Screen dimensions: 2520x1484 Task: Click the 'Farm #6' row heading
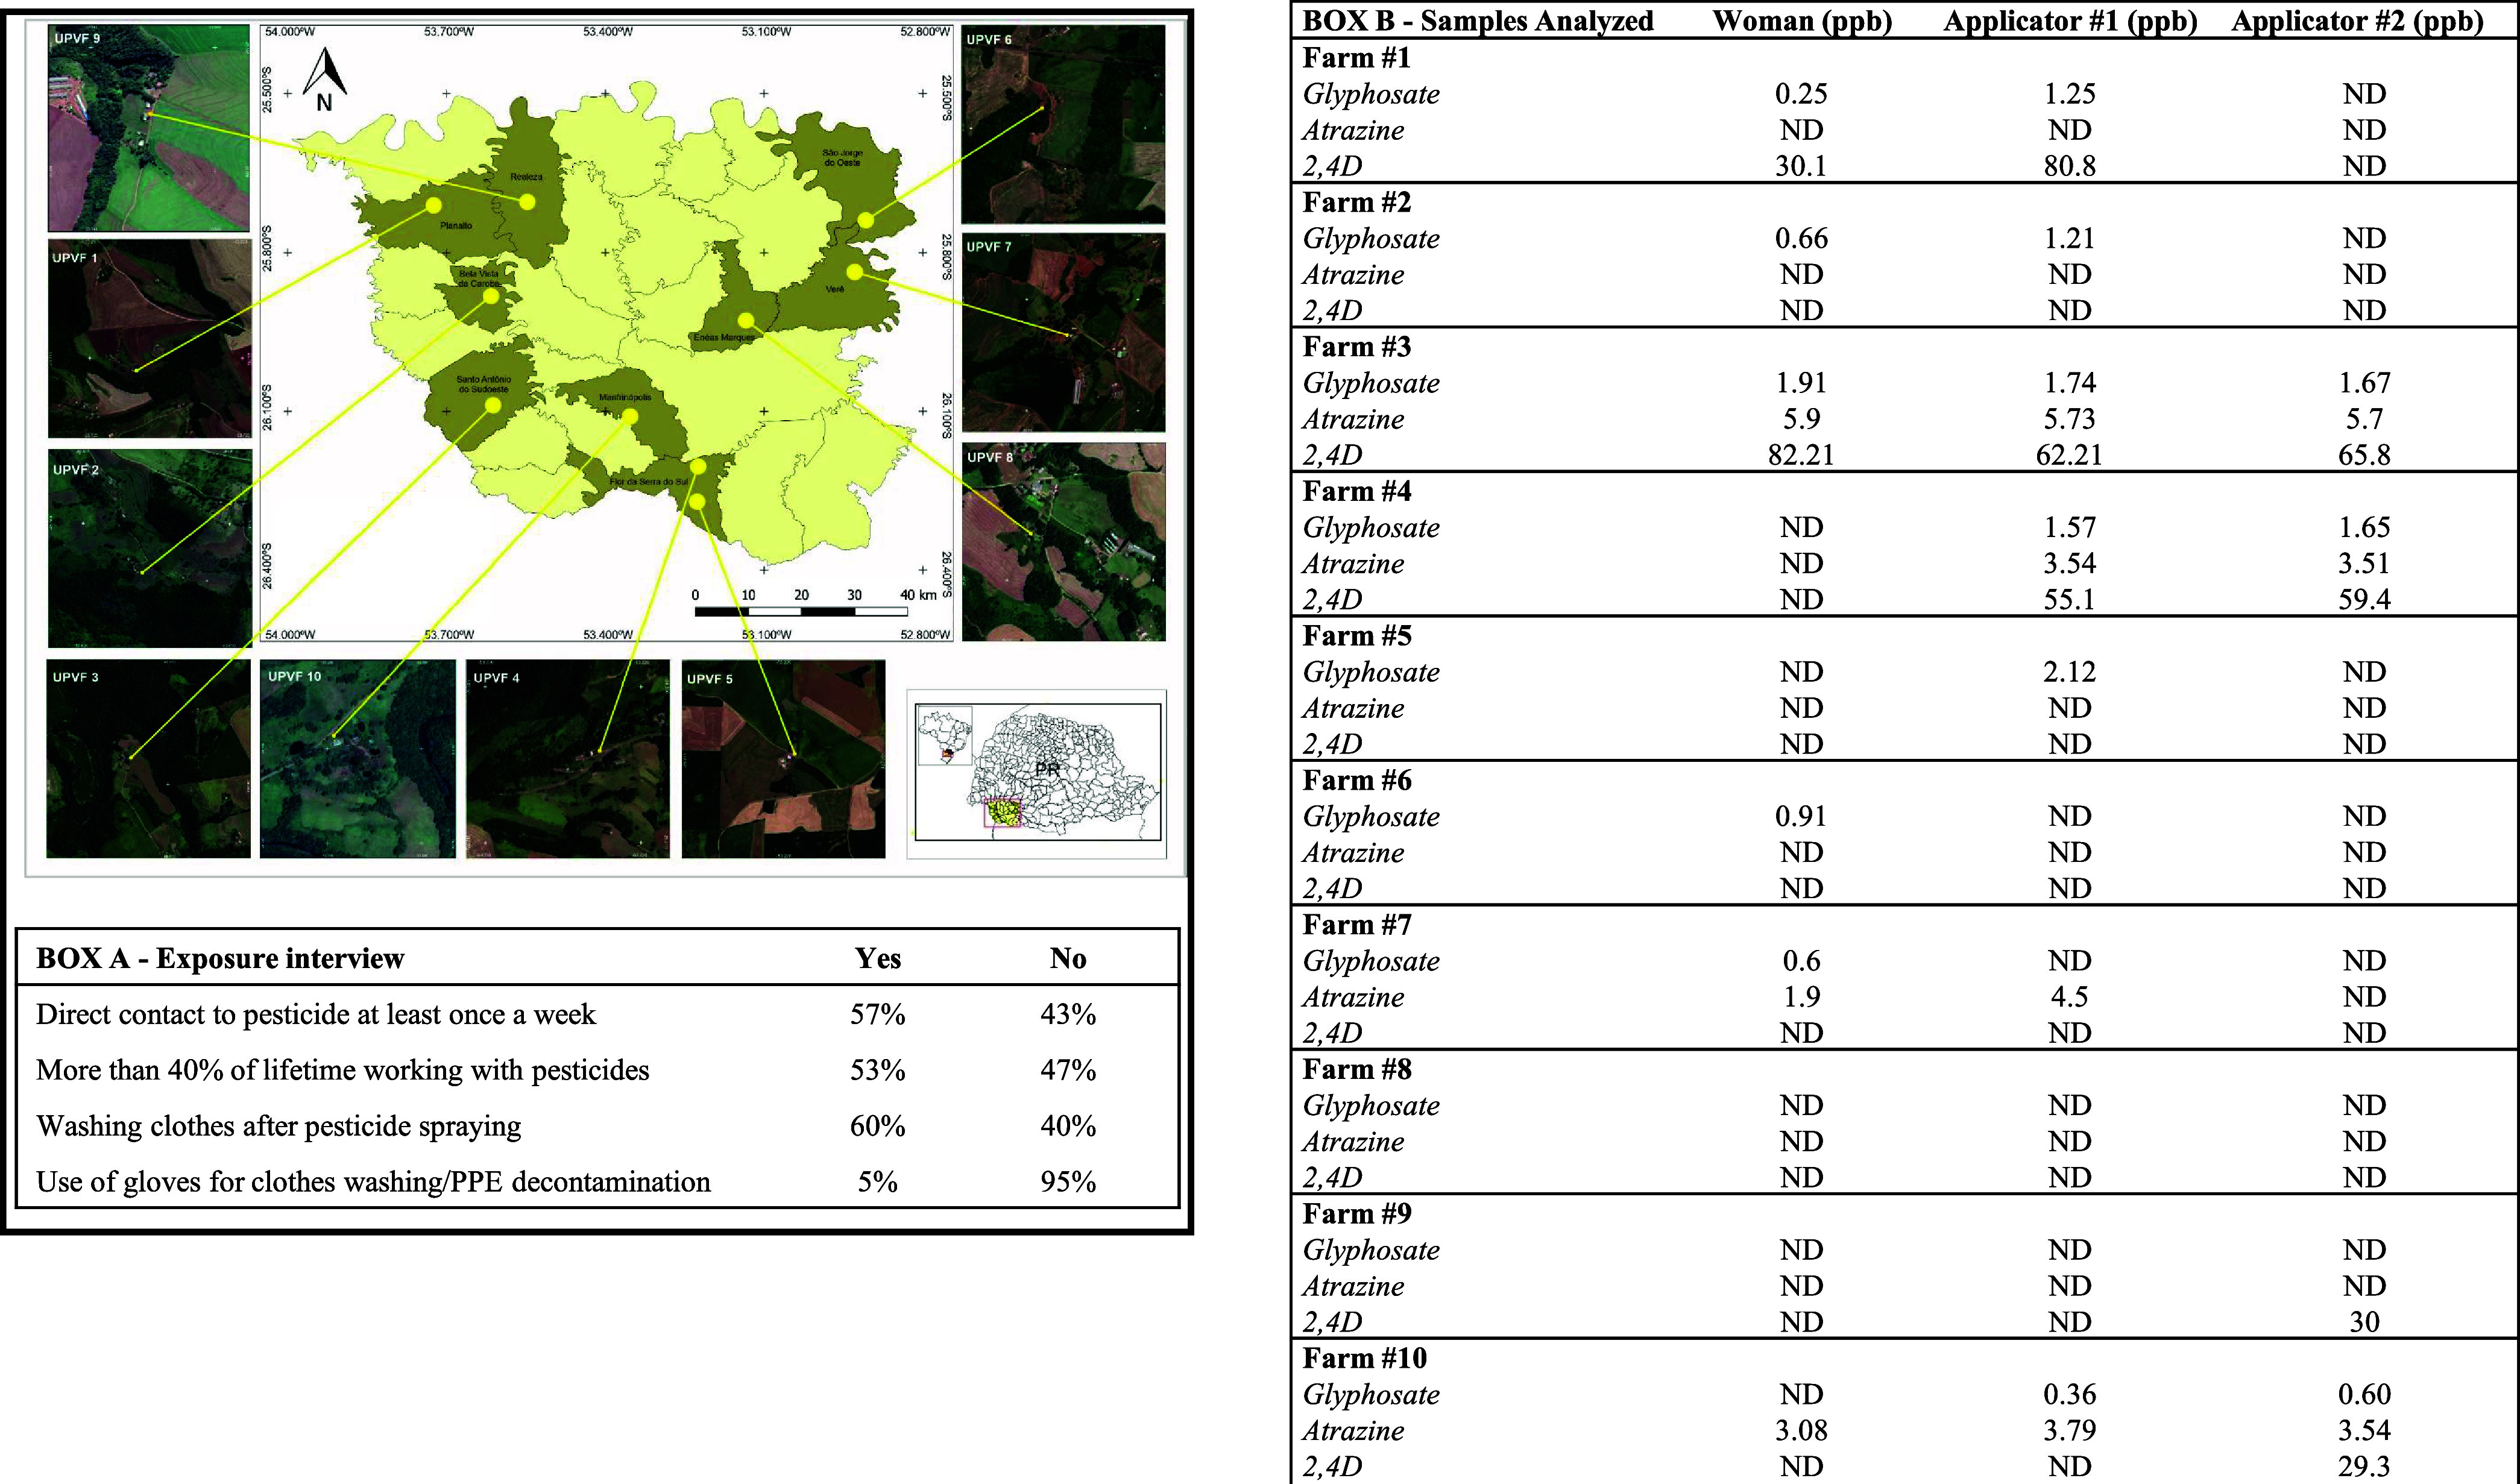click(1356, 781)
